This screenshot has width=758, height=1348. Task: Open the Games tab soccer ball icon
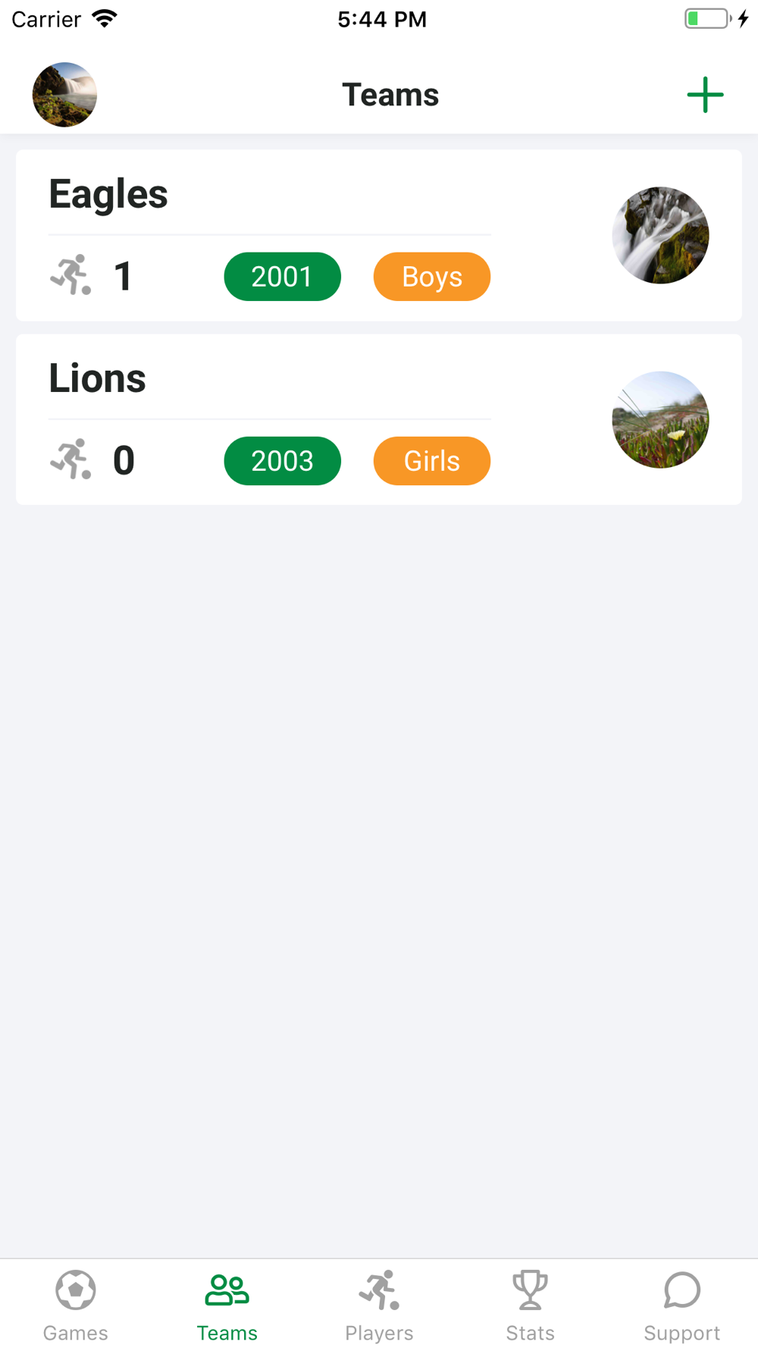click(x=76, y=1290)
